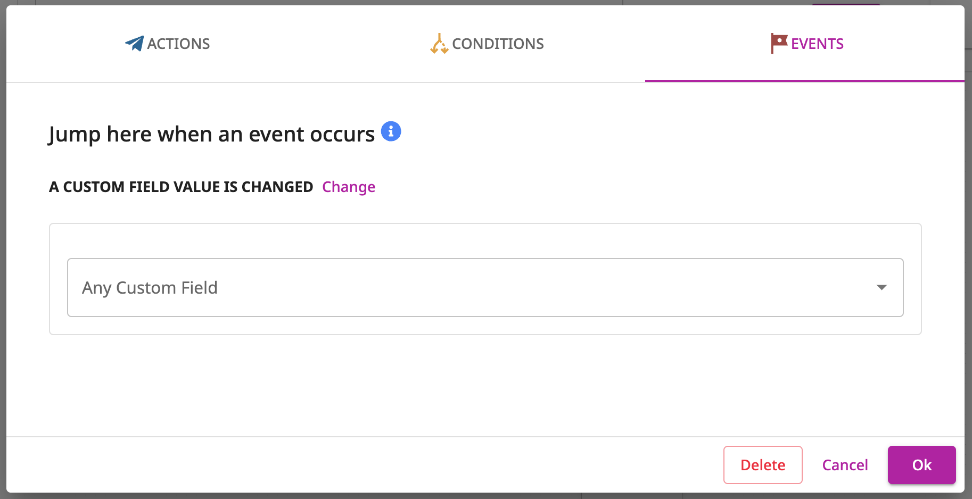This screenshot has height=499, width=972.
Task: Confirm with the Ok button
Action: coord(922,465)
